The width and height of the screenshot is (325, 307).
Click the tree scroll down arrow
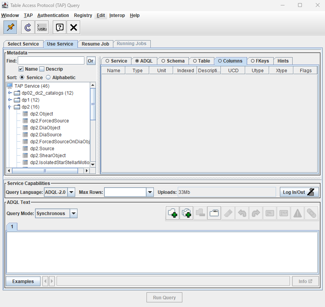[x=93, y=165]
